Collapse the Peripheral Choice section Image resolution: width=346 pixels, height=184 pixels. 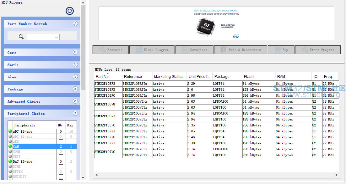pyautogui.click(x=75, y=113)
